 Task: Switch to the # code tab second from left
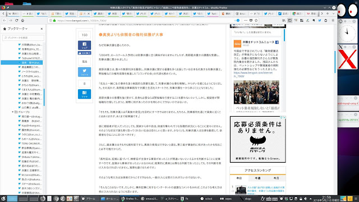pos(27,13)
